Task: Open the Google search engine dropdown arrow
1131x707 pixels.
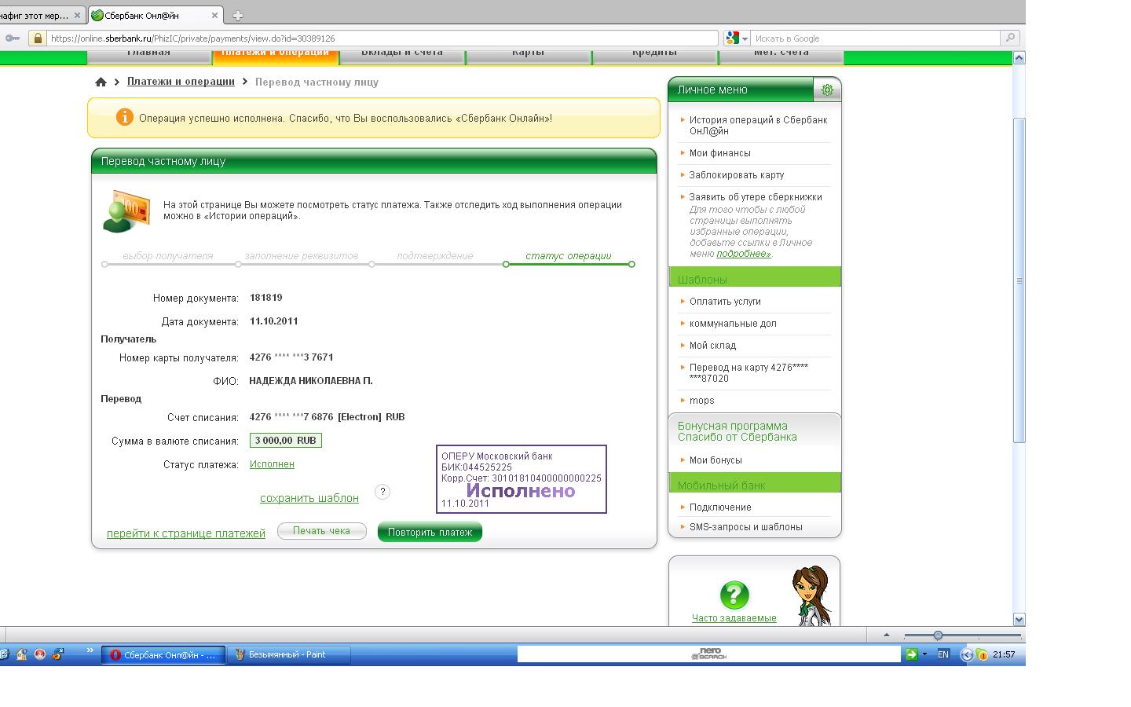Action: pyautogui.click(x=745, y=38)
